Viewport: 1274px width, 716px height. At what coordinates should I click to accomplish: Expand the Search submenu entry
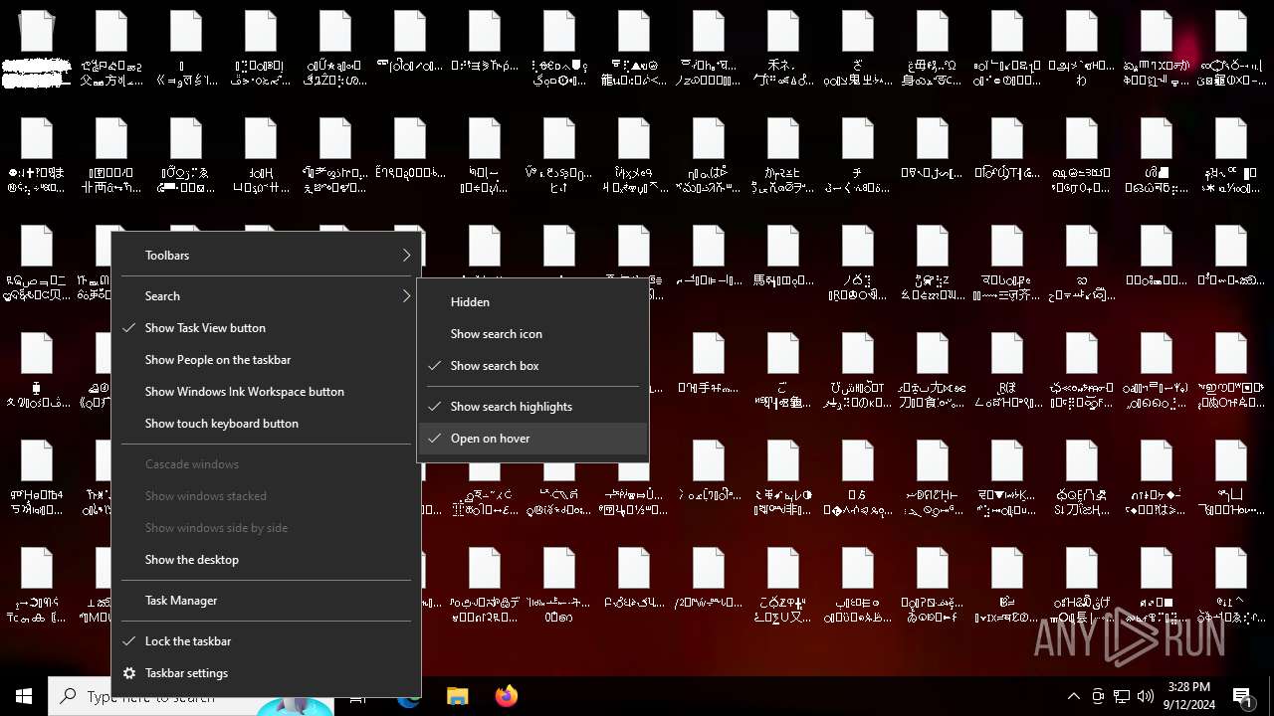pyautogui.click(x=267, y=296)
